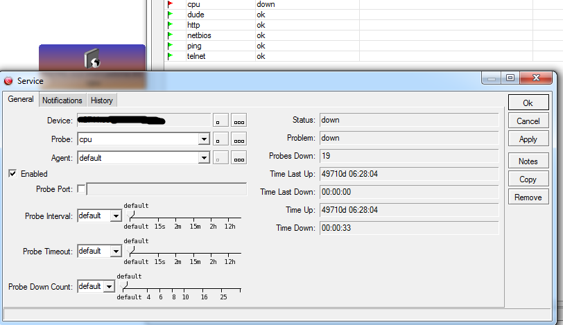Click the green flag icon beside ping

pos(171,46)
